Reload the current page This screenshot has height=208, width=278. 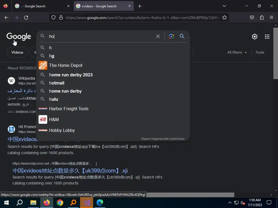(26, 18)
